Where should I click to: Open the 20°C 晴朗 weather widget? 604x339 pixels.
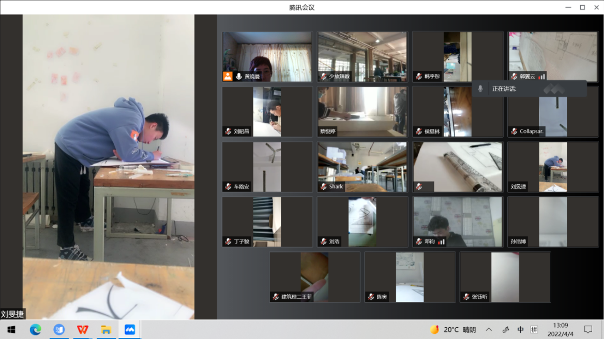(453, 330)
